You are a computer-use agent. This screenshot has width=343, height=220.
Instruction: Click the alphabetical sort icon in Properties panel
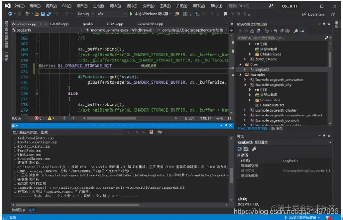click(x=247, y=149)
